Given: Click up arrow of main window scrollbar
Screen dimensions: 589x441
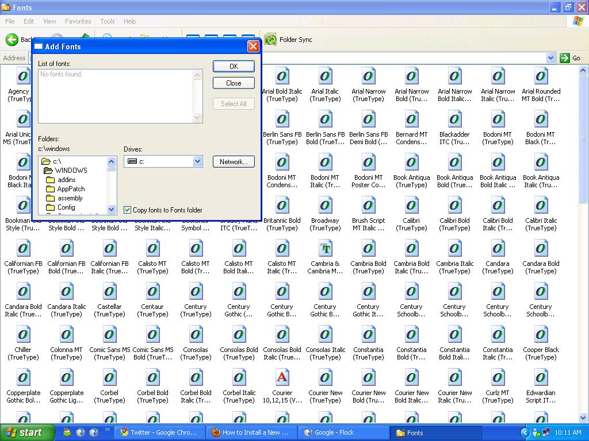Looking at the screenshot, I should [x=583, y=70].
